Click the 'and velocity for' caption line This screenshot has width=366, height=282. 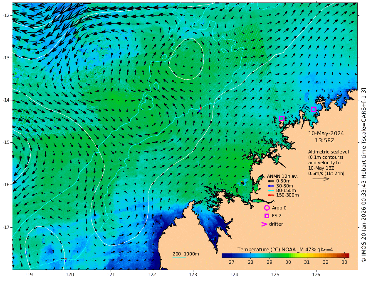click(x=325, y=163)
